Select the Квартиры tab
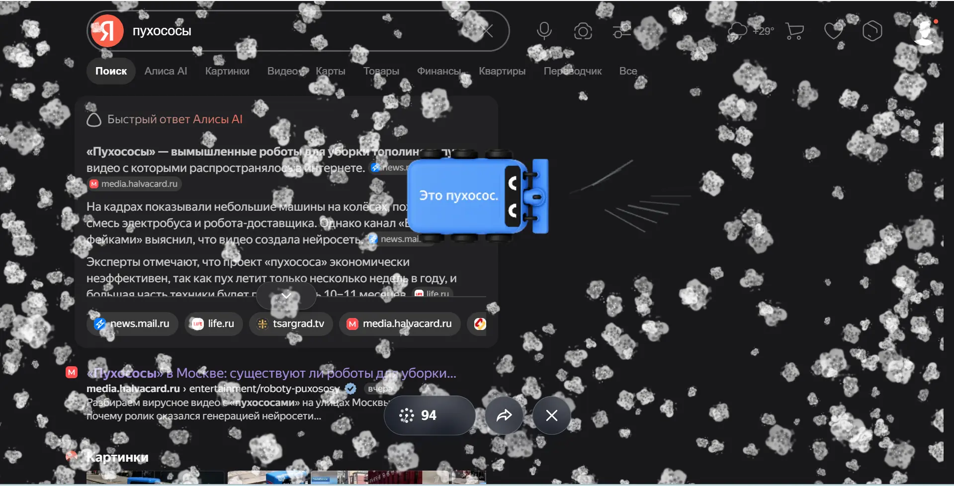 502,71
